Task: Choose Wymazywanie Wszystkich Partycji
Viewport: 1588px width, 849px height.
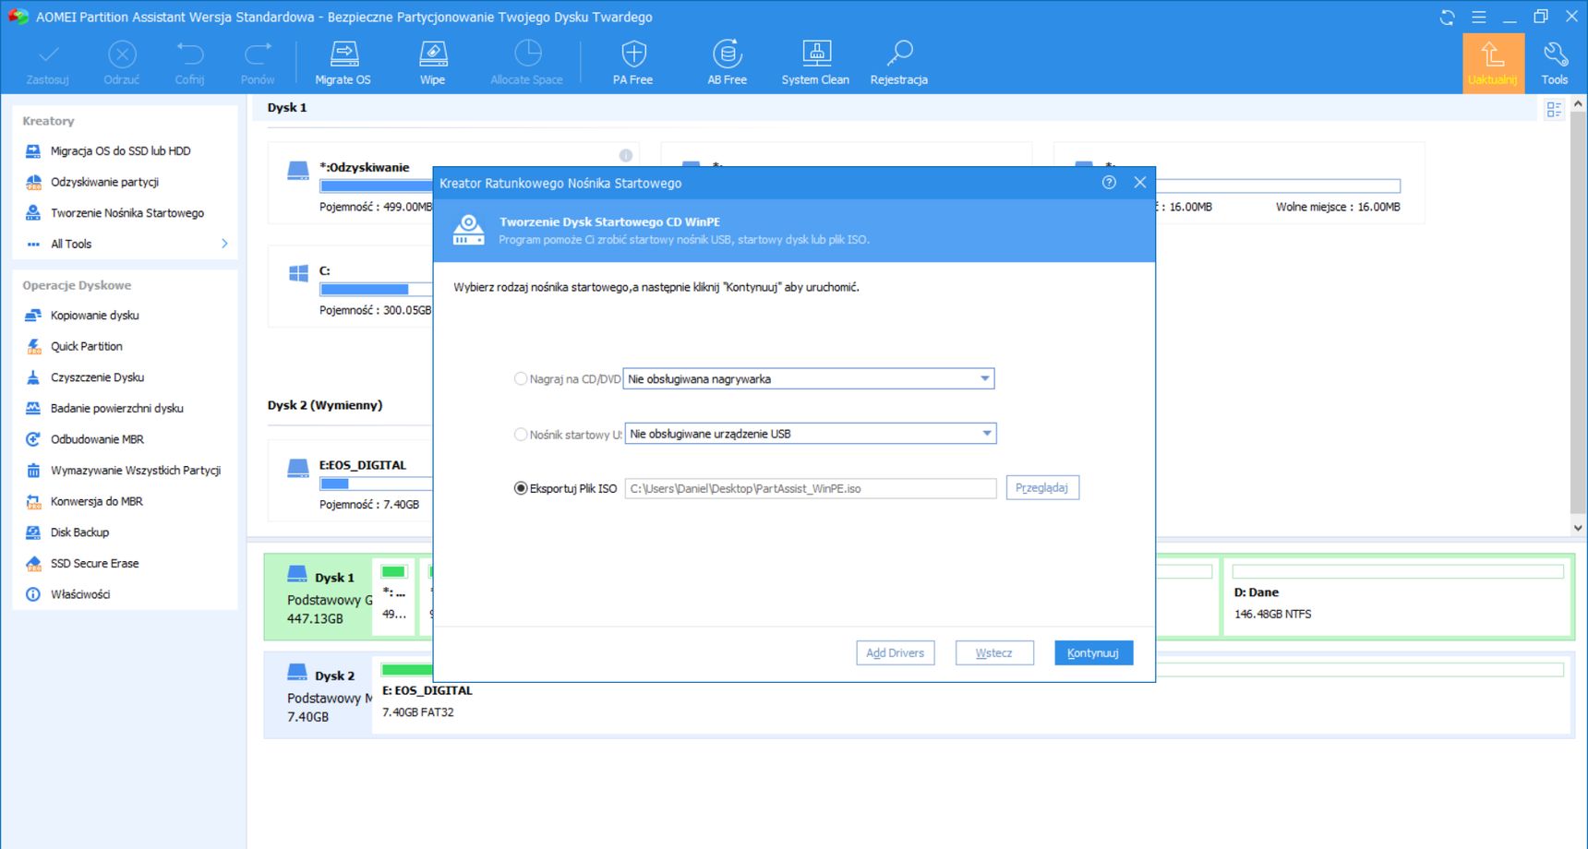Action: coord(136,471)
